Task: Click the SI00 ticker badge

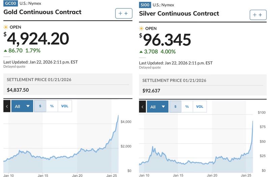Action: [x=145, y=5]
